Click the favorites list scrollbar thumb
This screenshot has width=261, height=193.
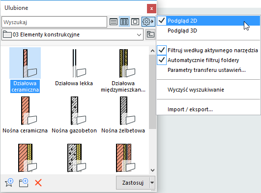coord(152,92)
